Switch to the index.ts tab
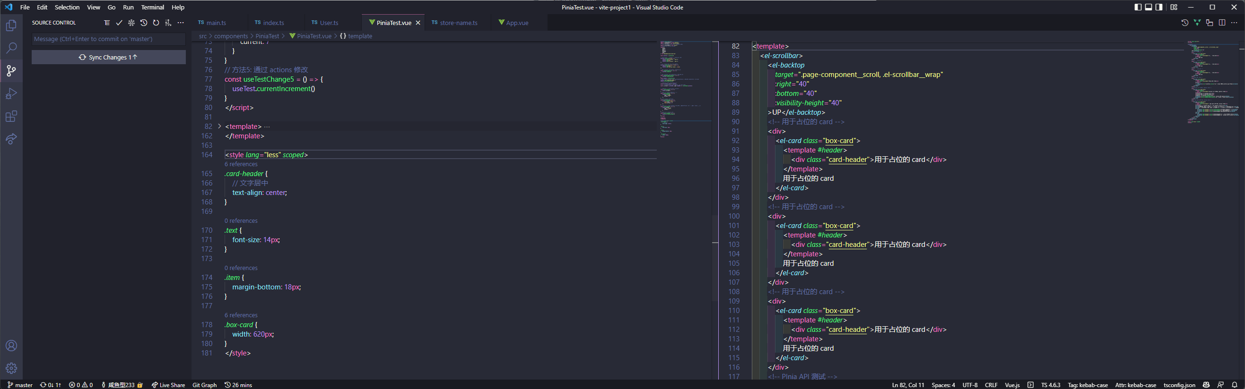 [274, 23]
